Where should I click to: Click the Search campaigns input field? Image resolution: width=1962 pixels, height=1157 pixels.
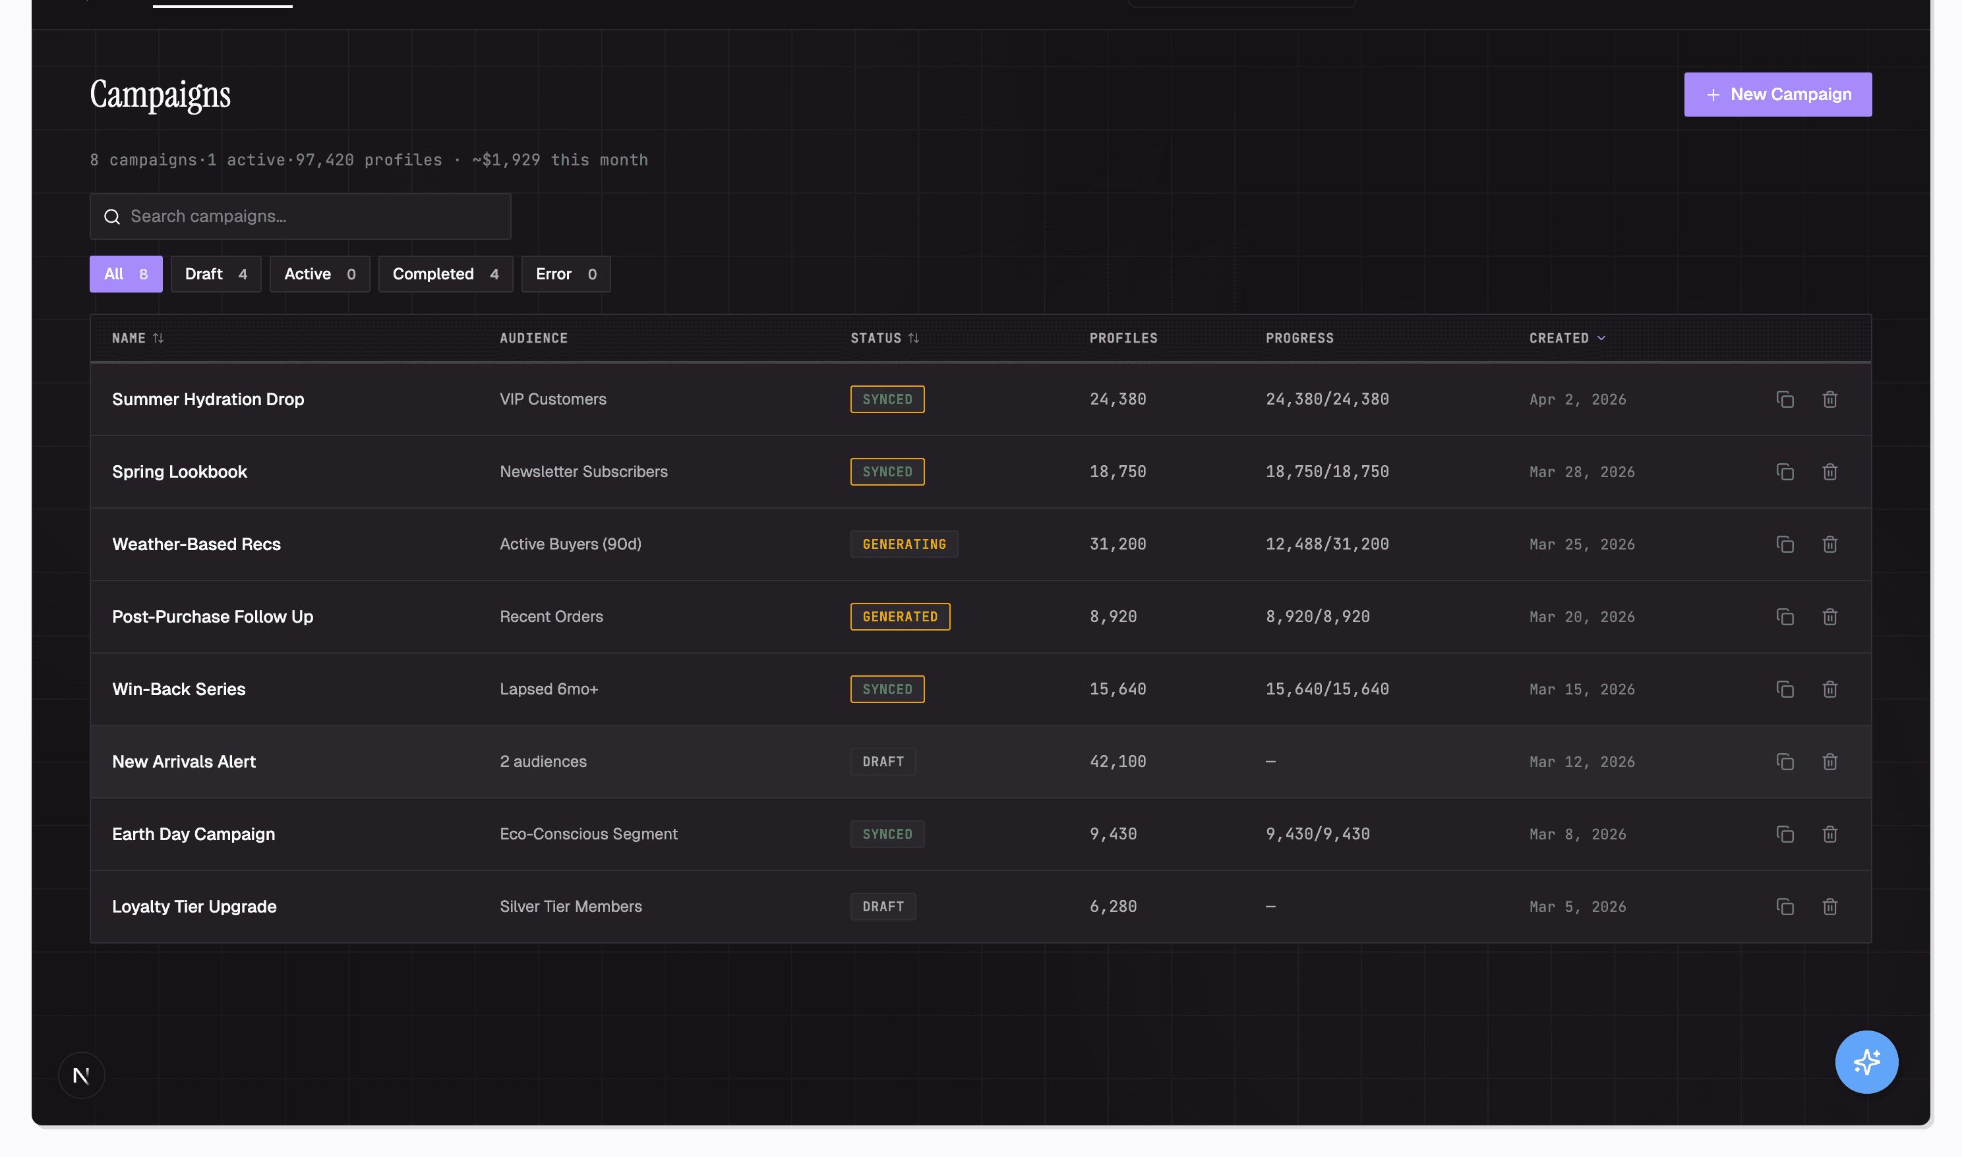tap(301, 216)
